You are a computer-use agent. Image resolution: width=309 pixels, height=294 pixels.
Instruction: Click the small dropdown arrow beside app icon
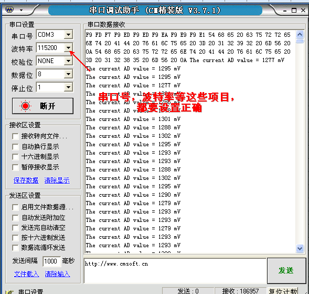[x=21, y=10]
